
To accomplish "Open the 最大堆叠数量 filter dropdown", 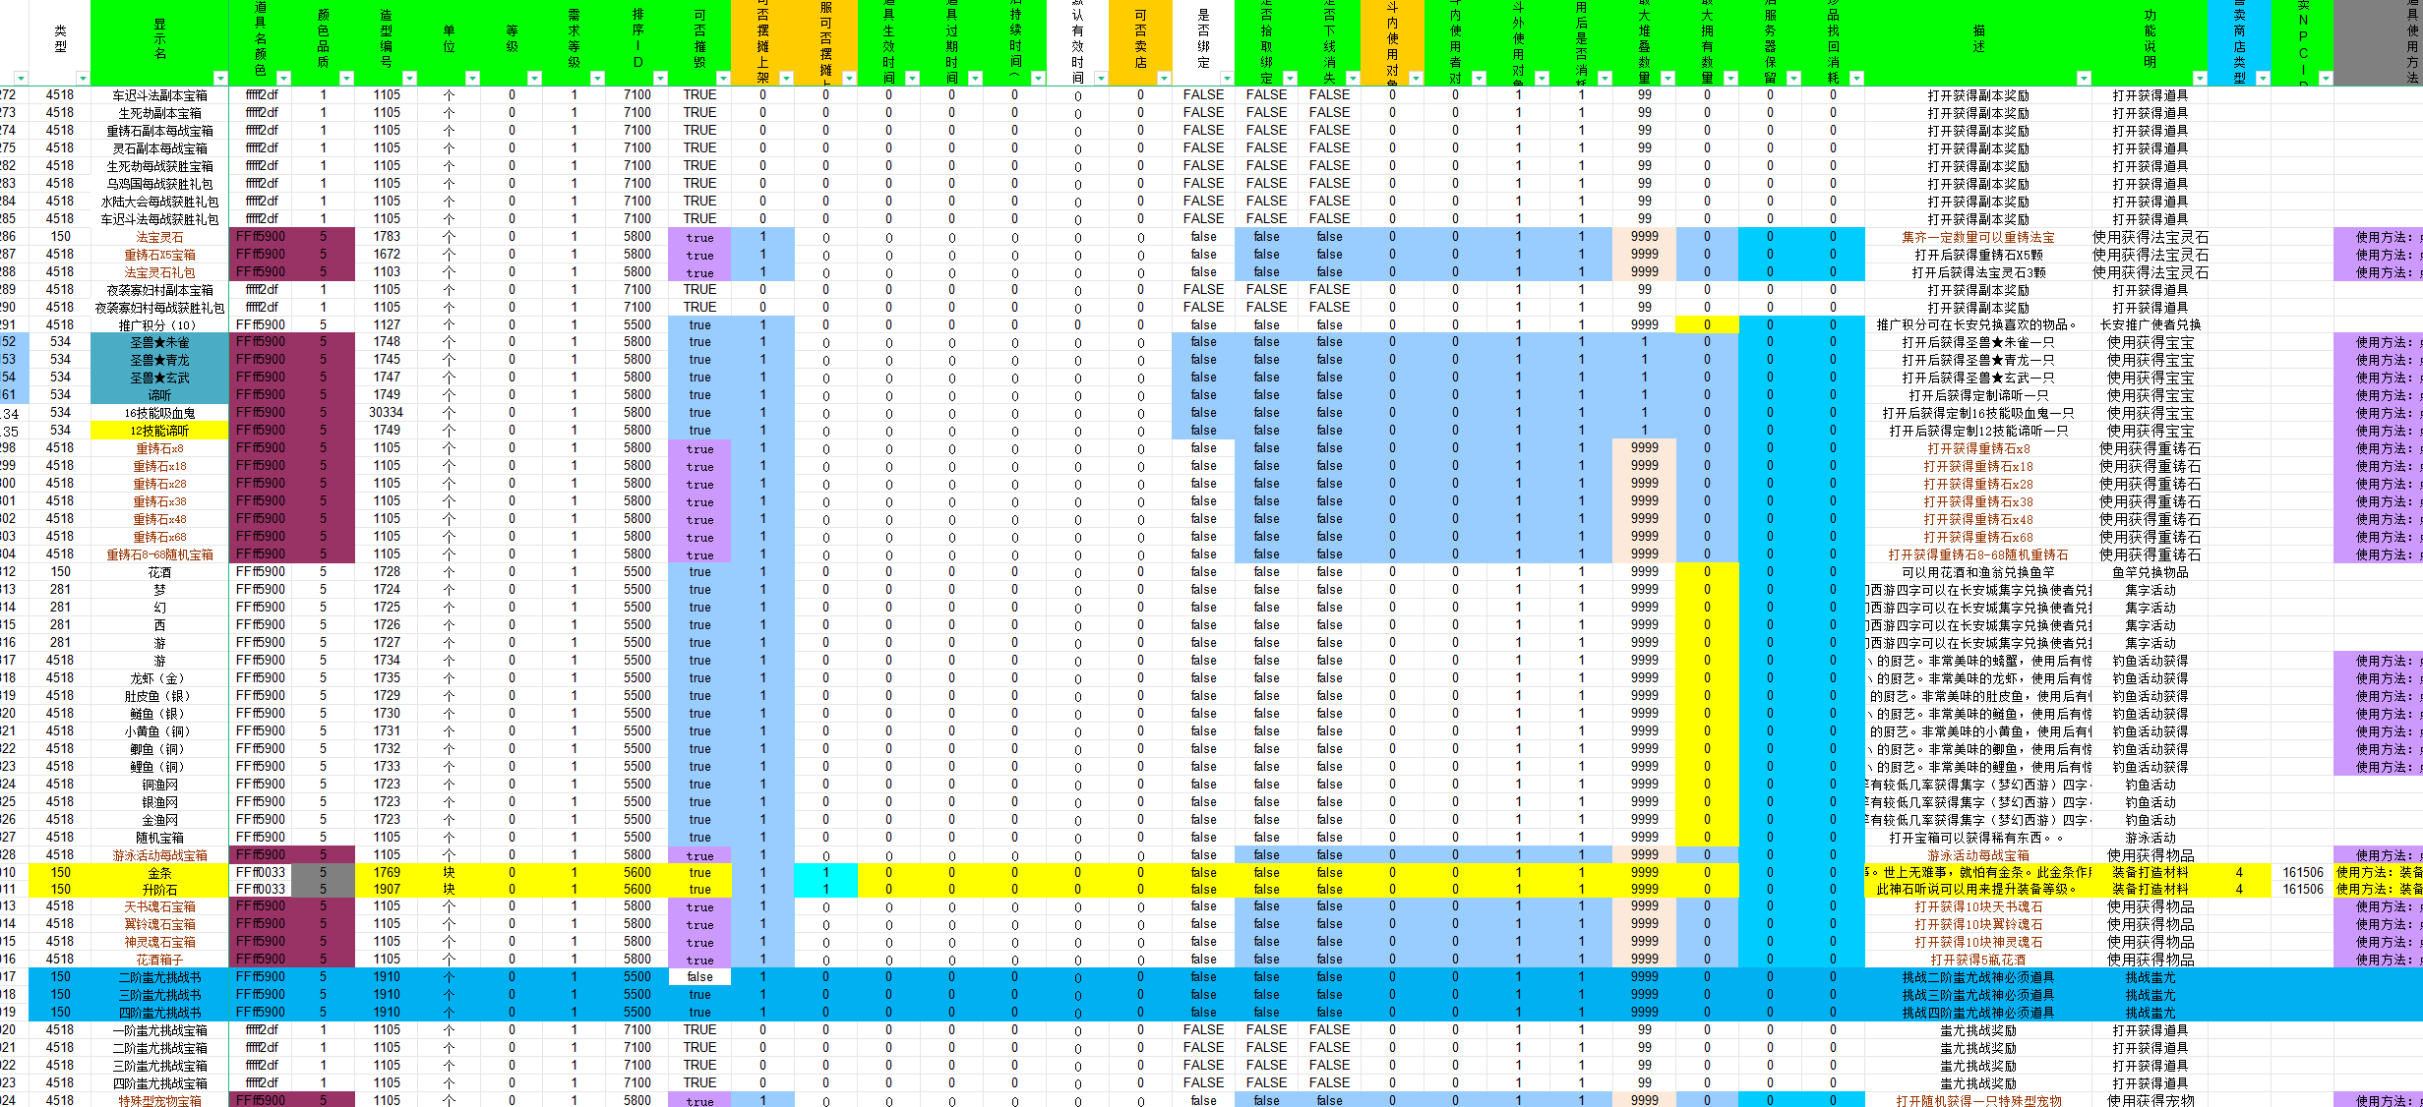I will (1667, 78).
